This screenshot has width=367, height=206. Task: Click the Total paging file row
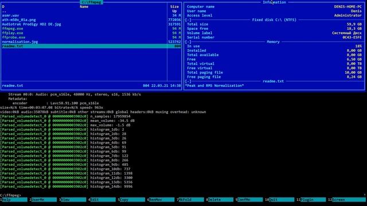274,73
